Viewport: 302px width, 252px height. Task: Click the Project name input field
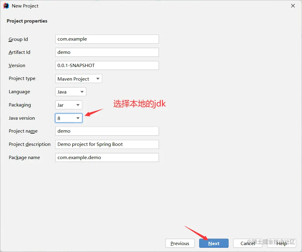tap(107, 131)
